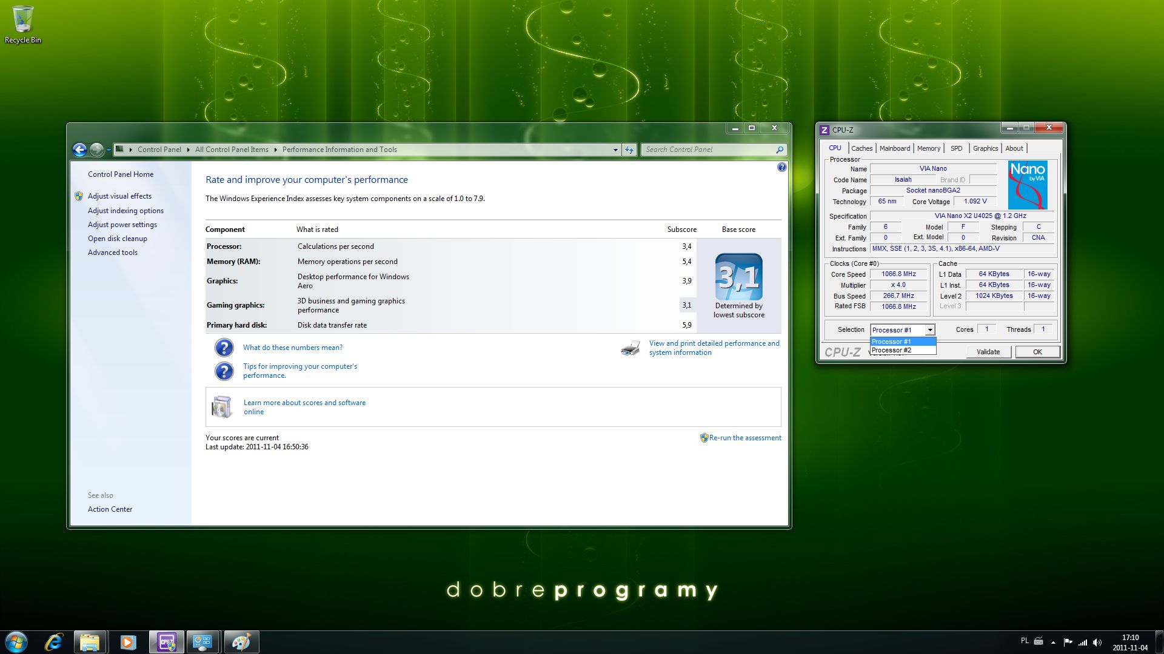
Task: Open 'Open disk cleanup' link
Action: click(x=118, y=239)
